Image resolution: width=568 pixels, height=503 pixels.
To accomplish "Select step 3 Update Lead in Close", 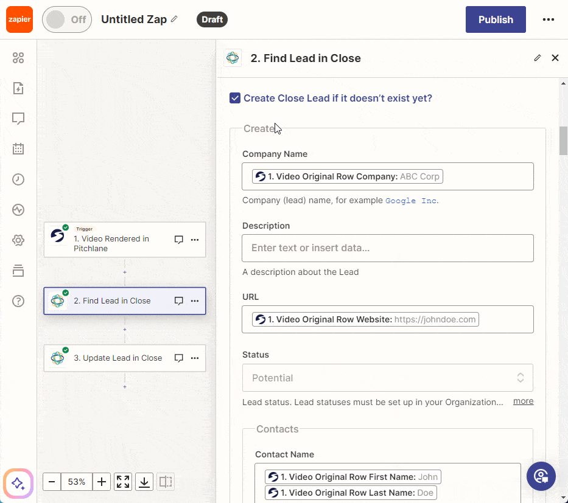I will coord(125,358).
